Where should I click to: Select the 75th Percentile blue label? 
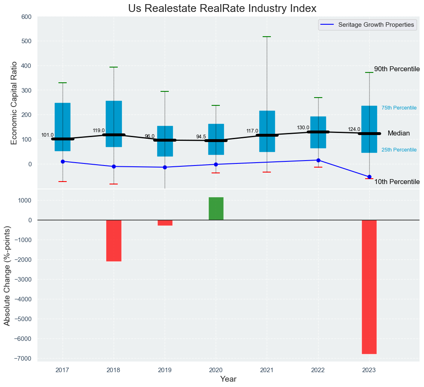tap(399, 108)
